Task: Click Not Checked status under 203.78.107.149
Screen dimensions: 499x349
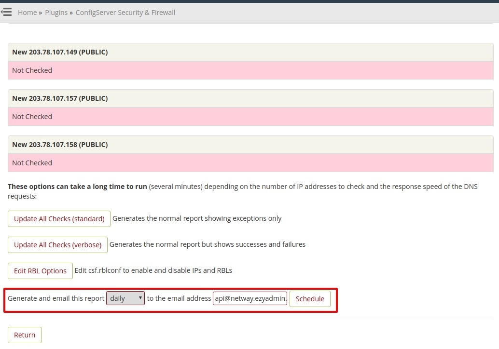Action: tap(32, 70)
